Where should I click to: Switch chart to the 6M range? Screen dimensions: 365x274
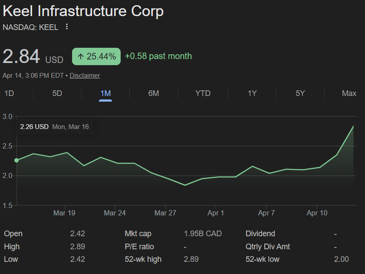pyautogui.click(x=154, y=93)
